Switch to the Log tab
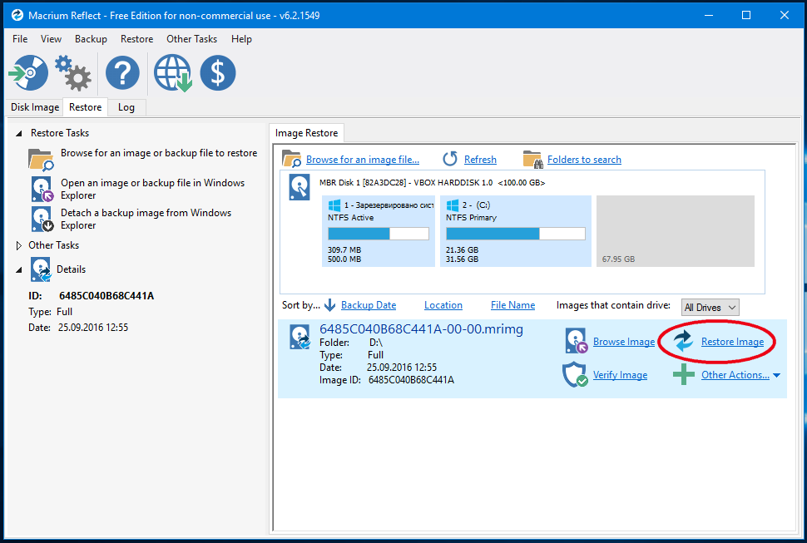Screen dimensions: 807x543 tap(126, 107)
